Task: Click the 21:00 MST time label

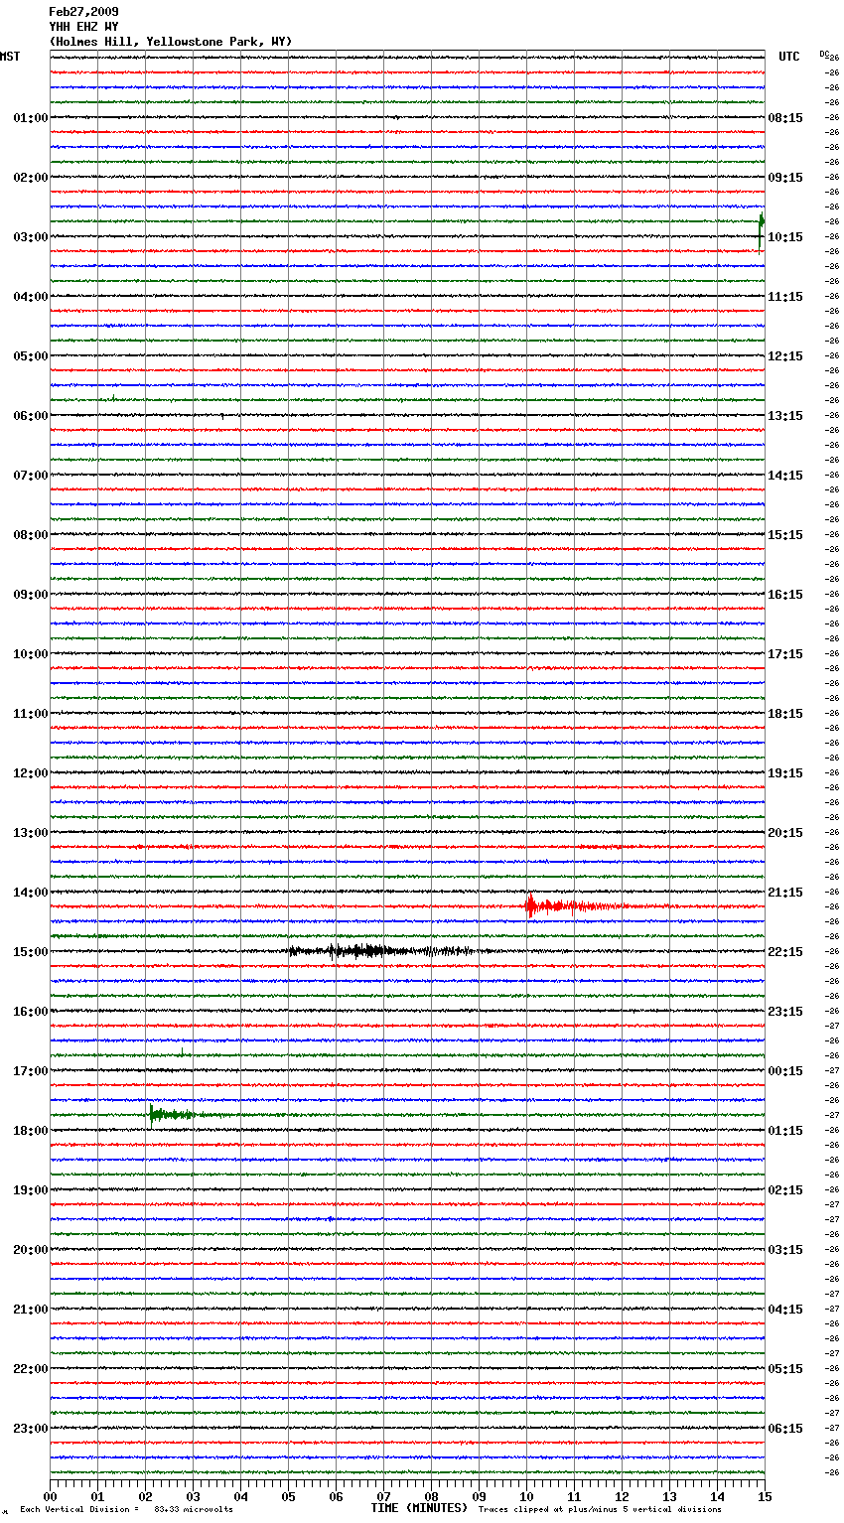Action: click(31, 1310)
